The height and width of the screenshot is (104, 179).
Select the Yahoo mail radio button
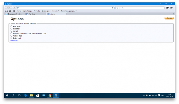(11, 36)
